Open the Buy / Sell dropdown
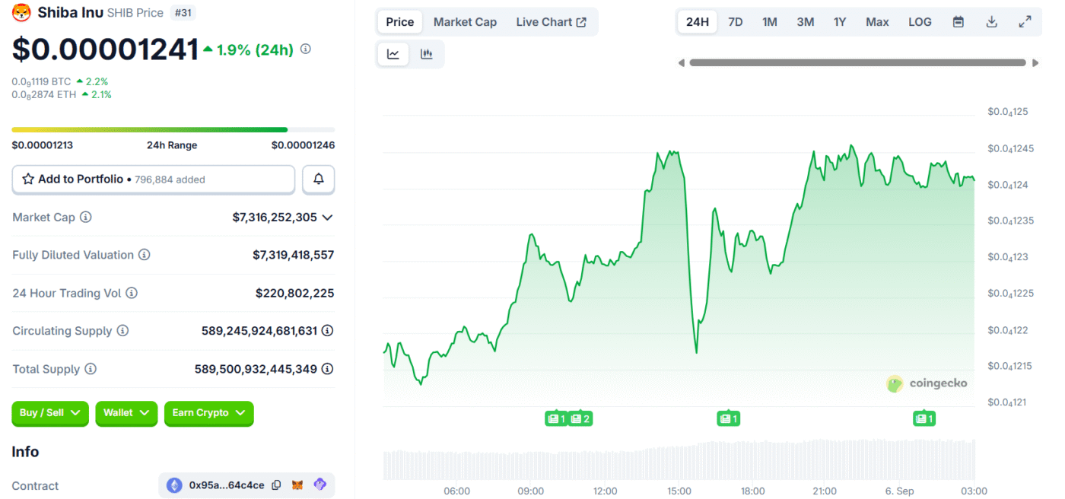The width and height of the screenshot is (1065, 499). point(50,413)
